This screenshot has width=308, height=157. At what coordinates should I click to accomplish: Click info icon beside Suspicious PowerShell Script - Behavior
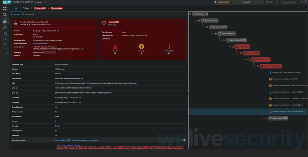(270, 92)
